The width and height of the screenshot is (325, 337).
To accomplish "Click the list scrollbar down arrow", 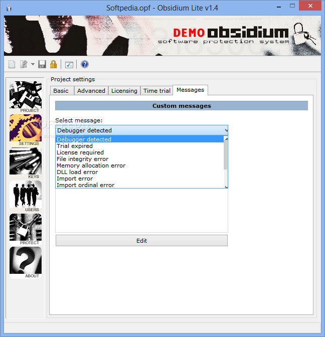I will pos(226,187).
